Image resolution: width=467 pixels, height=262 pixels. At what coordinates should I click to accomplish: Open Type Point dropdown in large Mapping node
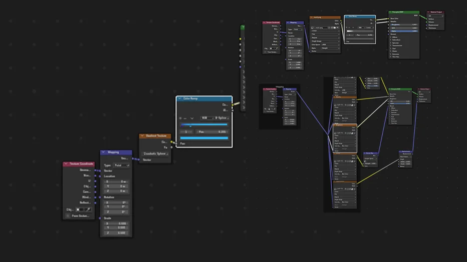pos(122,165)
